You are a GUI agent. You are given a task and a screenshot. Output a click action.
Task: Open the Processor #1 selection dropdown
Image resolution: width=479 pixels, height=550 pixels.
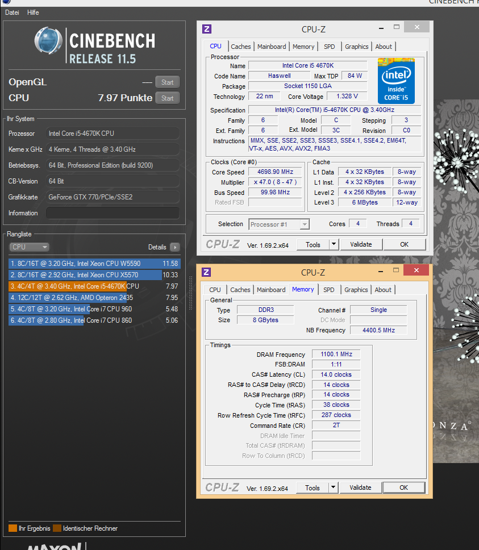279,224
